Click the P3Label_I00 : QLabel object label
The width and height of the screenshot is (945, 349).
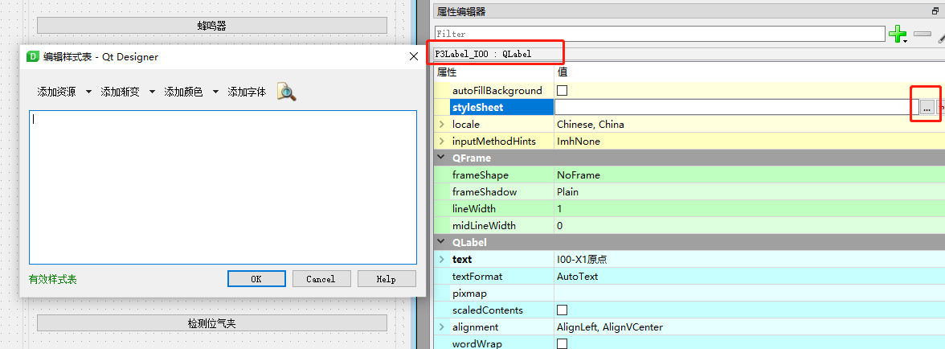484,54
